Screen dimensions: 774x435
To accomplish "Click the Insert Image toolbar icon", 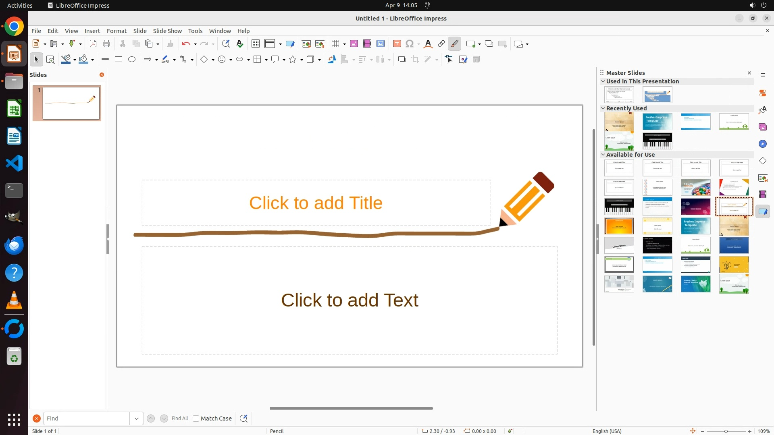I will pyautogui.click(x=354, y=44).
